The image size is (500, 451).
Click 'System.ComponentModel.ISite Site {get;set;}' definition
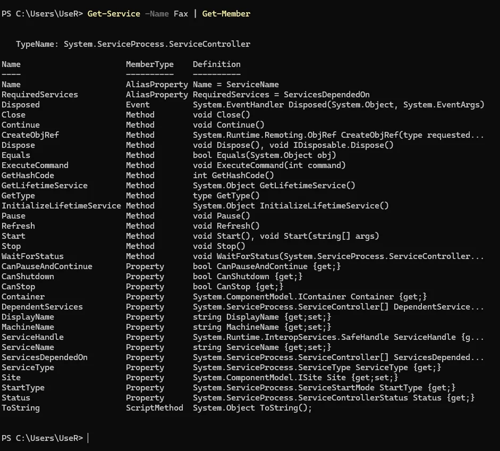295,378
